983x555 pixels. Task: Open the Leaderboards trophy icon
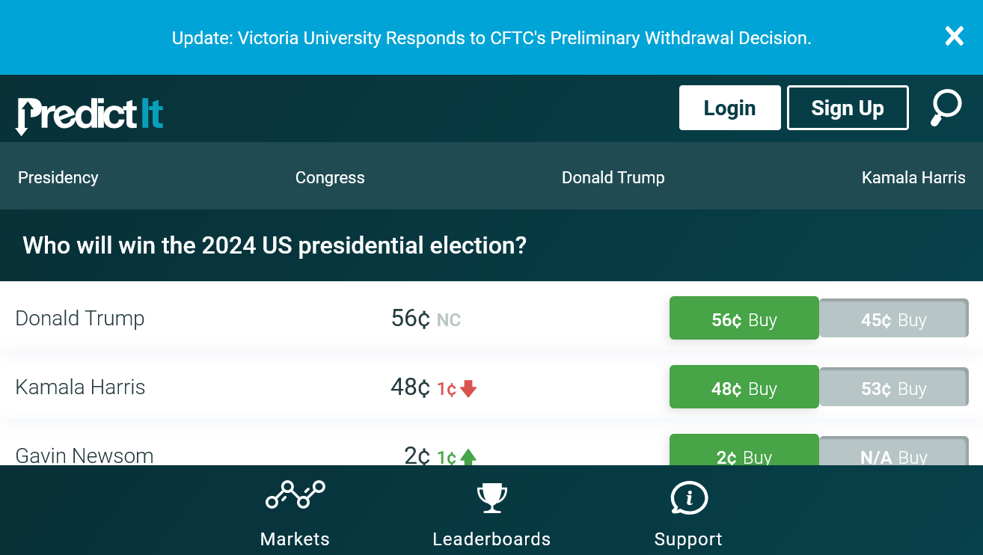(x=491, y=497)
